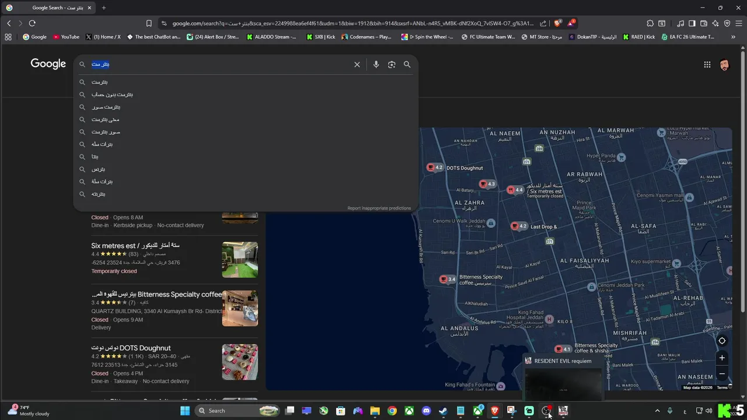Open the browser apps grid in bookmarks bar

[x=8, y=37]
